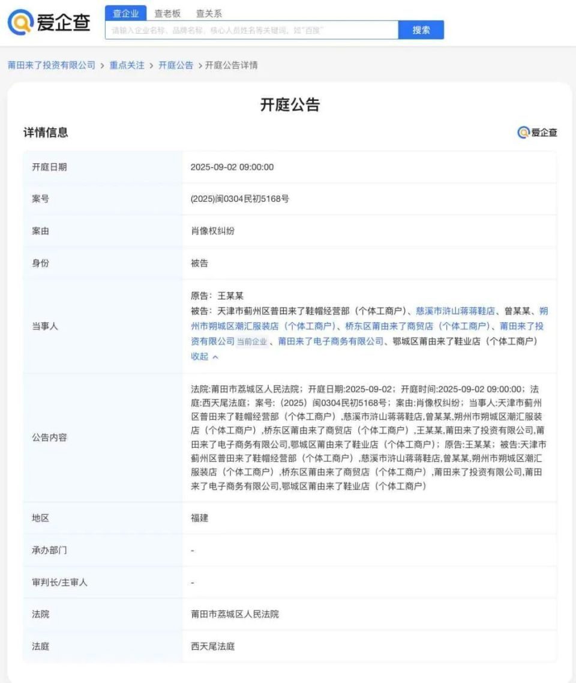Click the 承办部门 row label

click(49, 550)
